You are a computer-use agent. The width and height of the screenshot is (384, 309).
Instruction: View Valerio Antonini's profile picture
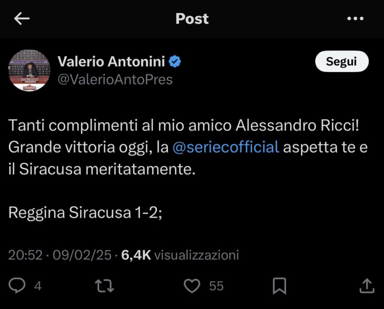(x=29, y=70)
